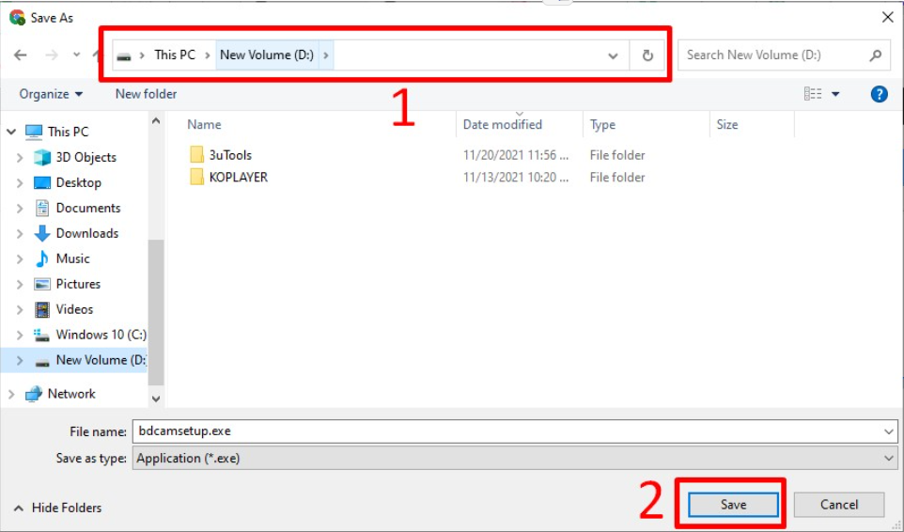Click navigation pane scrollbar up arrow
This screenshot has height=532, width=904.
pyautogui.click(x=156, y=121)
